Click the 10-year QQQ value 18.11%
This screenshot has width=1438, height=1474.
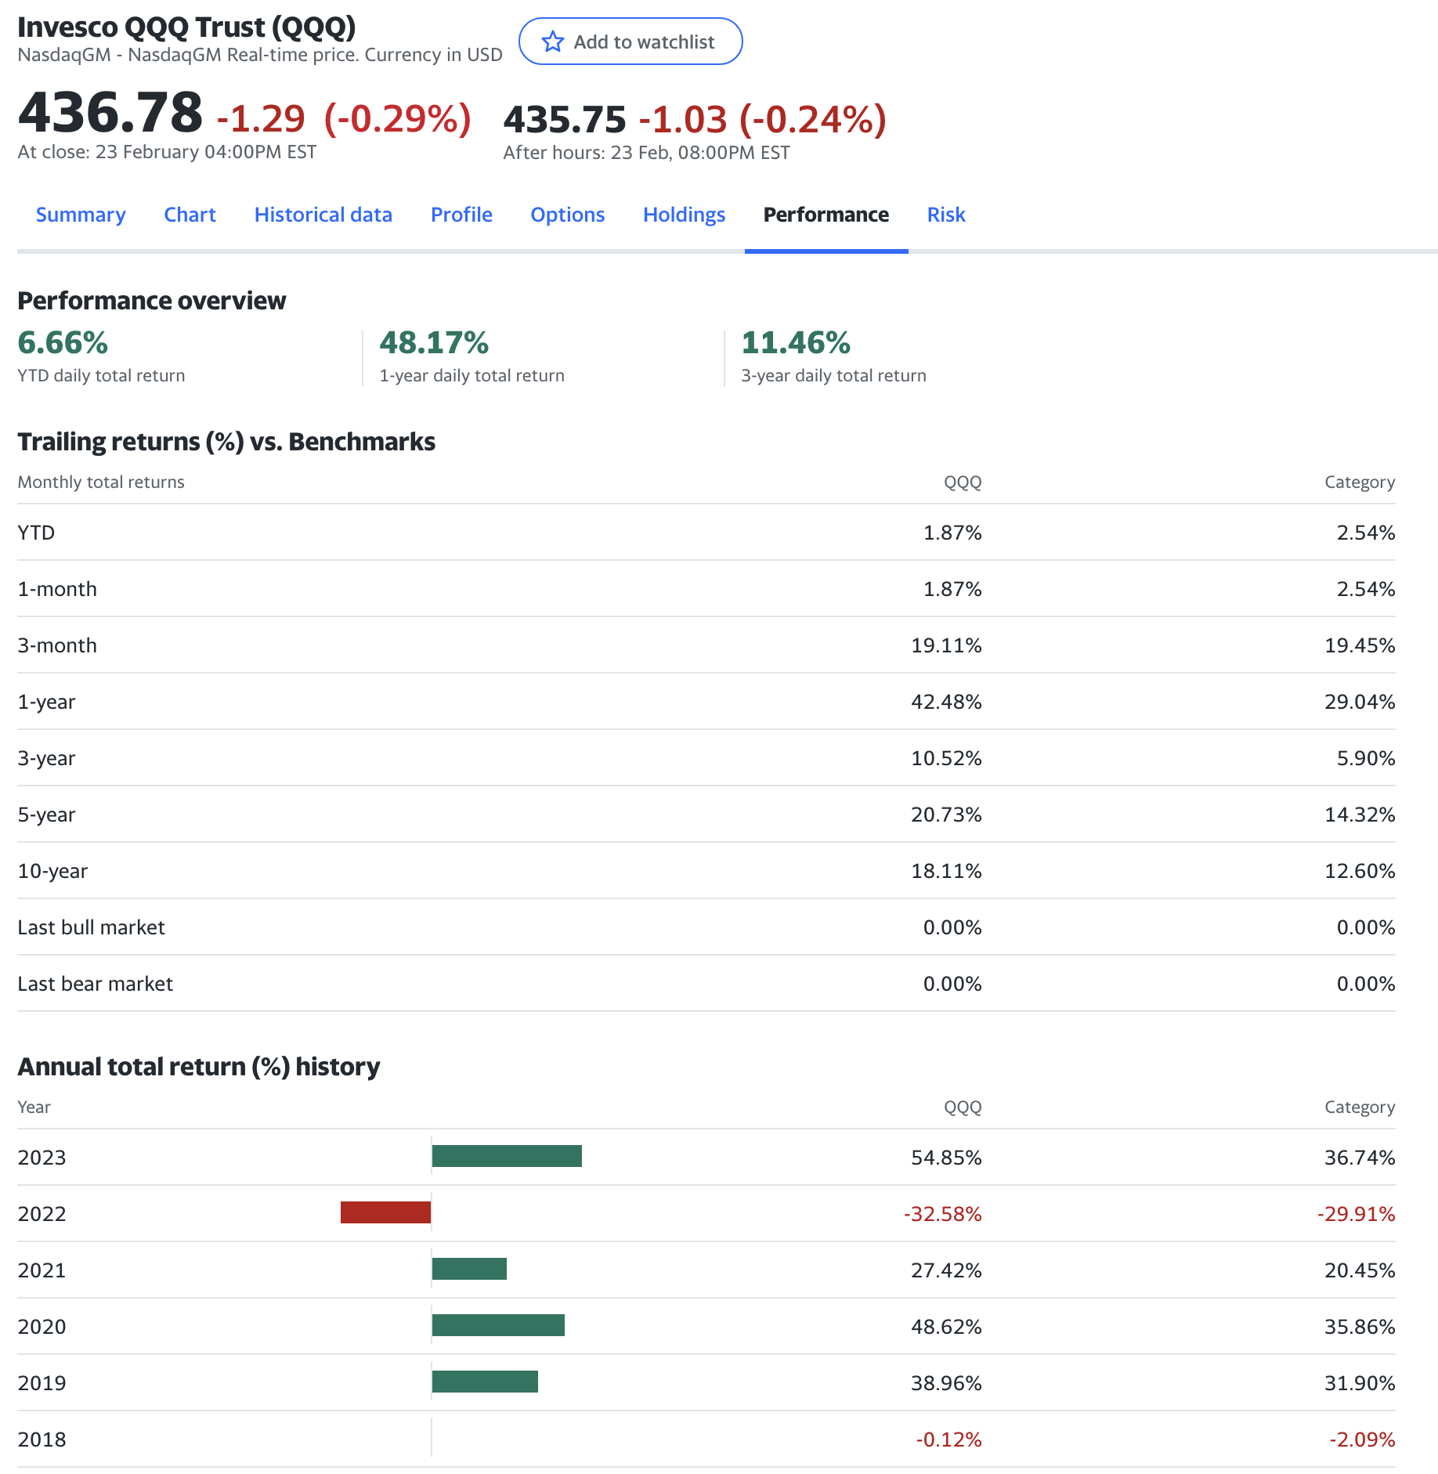(946, 871)
